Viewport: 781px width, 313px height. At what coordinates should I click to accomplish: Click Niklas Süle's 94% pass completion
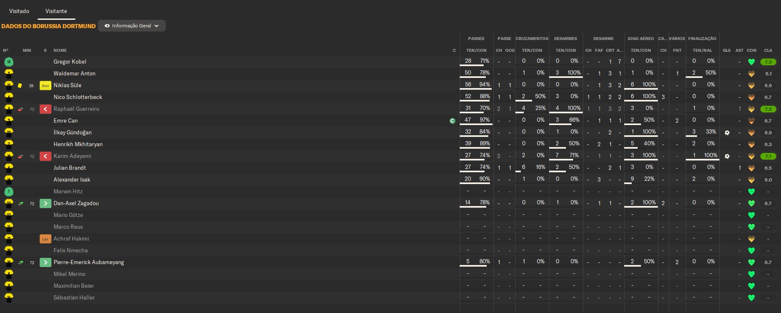485,85
